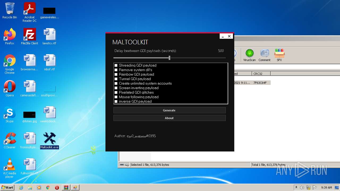Screen dimensions: 340x191
Task: Open FileZilla Client desktop shortcut
Action: (29, 37)
